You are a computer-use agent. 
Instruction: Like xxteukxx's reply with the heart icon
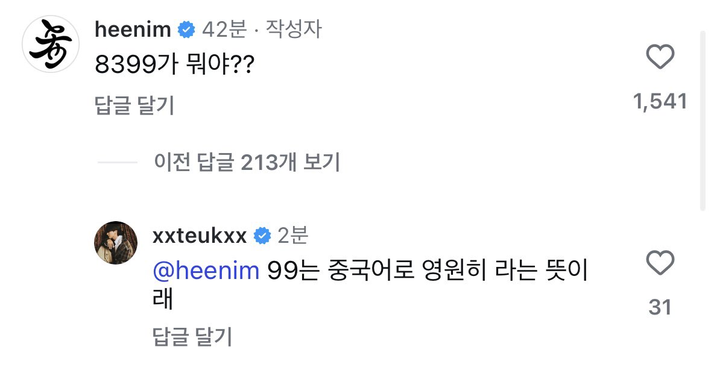pyautogui.click(x=660, y=263)
